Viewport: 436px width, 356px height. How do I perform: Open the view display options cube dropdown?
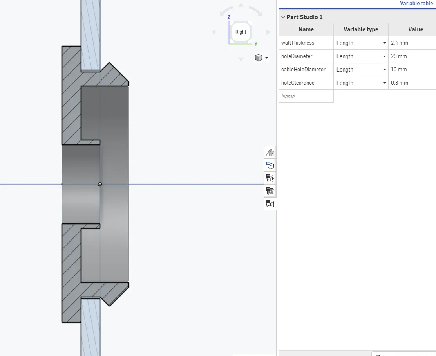[261, 58]
